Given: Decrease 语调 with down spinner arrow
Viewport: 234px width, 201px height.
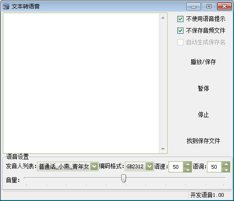Looking at the screenshot, I should coord(226,170).
